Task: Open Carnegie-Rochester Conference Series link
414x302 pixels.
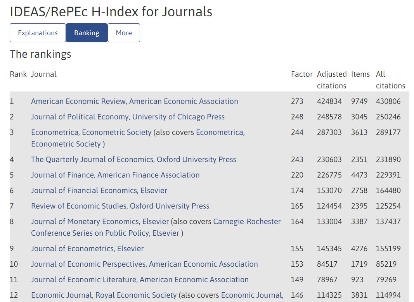Action: 156,227
